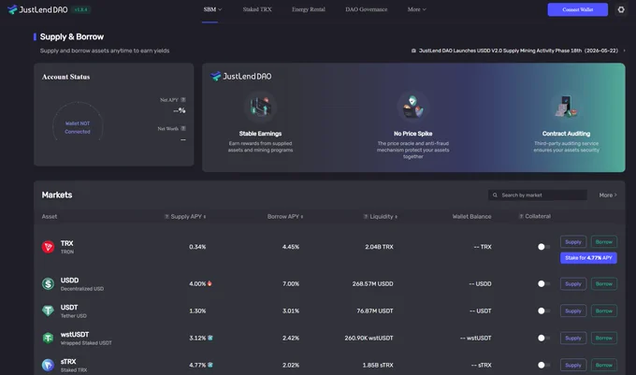636x375 pixels.
Task: Expand the More menu in top navigation
Action: coord(416,9)
